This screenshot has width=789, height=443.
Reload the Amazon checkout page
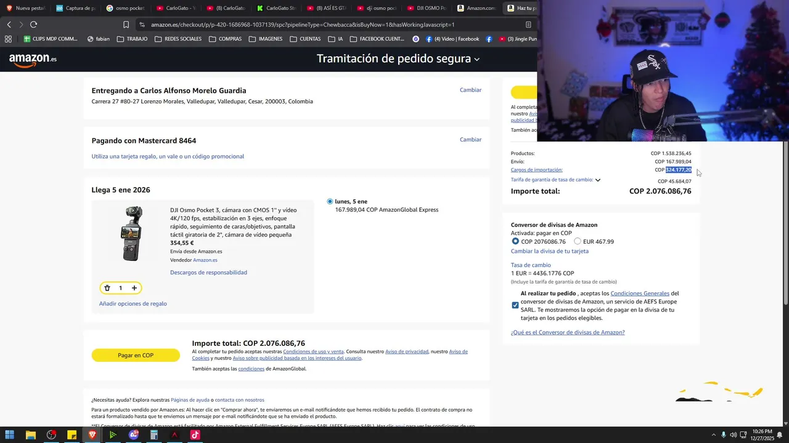(33, 25)
